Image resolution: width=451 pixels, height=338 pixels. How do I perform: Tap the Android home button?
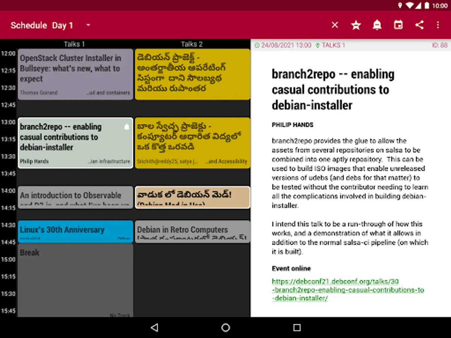click(x=225, y=327)
